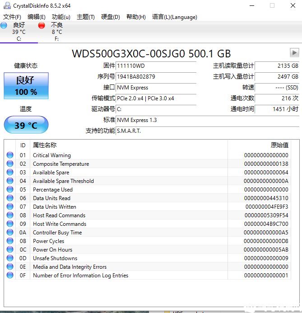Click the power on count 216 次

coord(277,98)
